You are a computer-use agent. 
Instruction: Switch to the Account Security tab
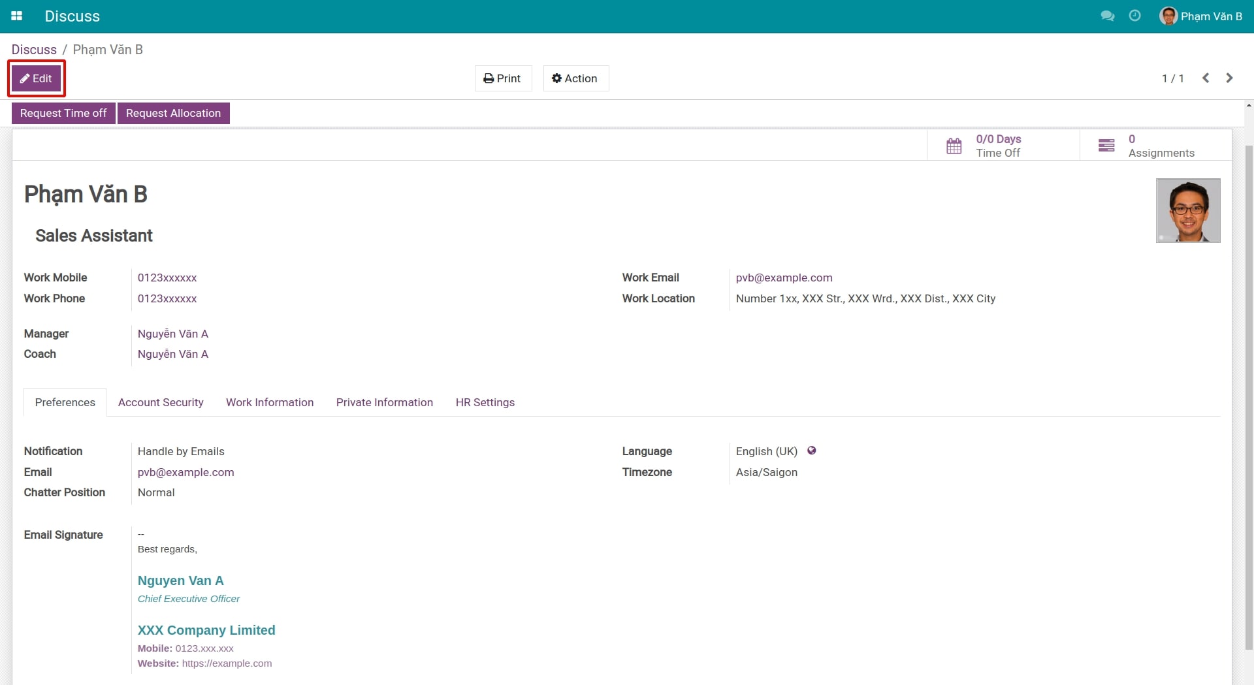click(x=161, y=402)
